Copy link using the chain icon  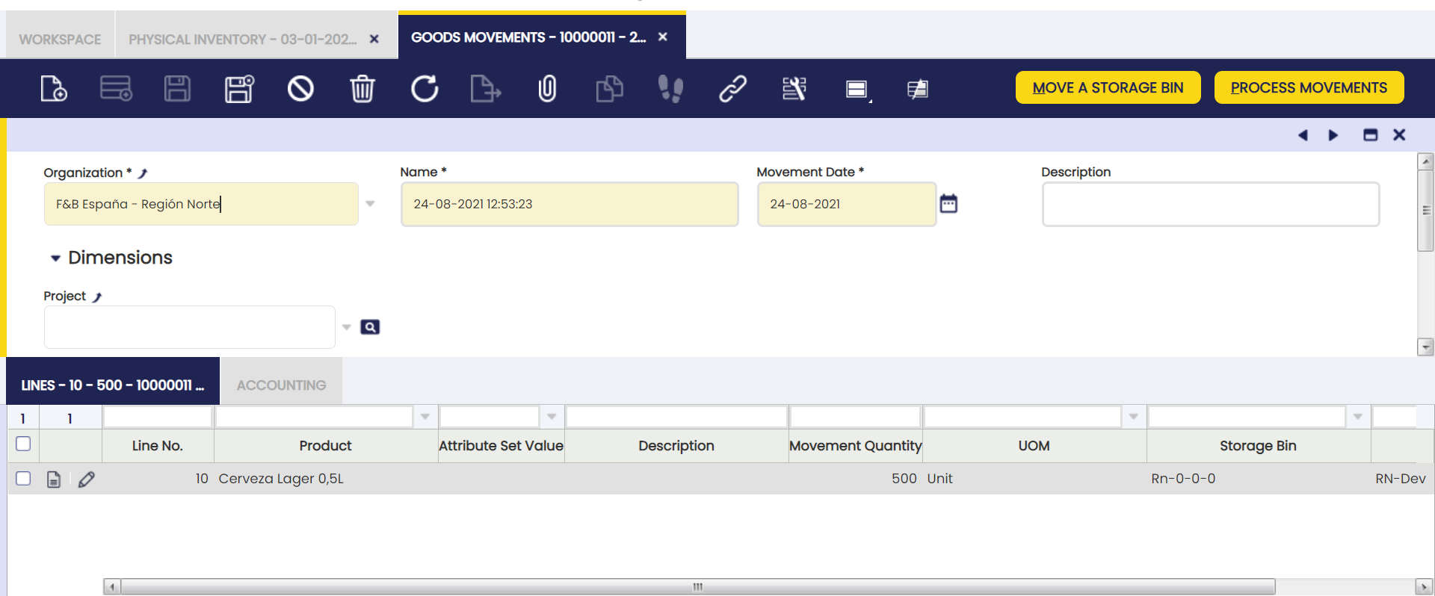point(732,89)
